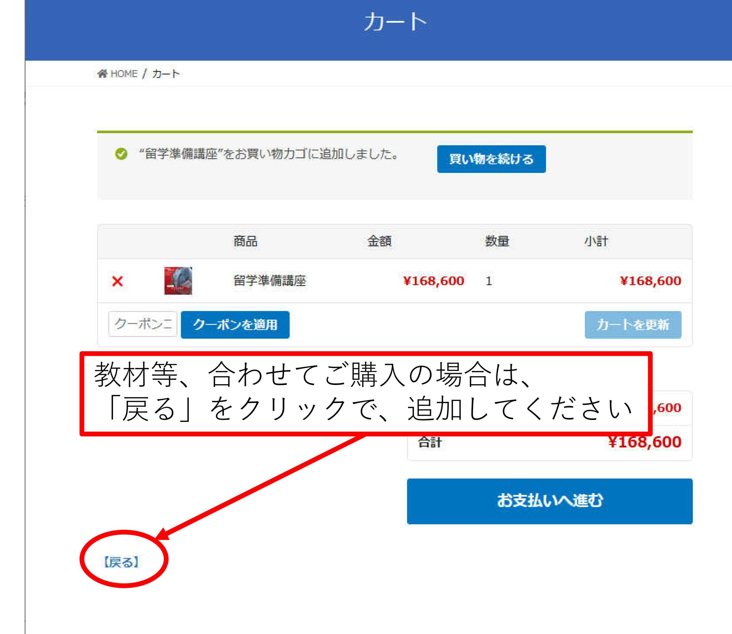Click the カート page header title
Image resolution: width=732 pixels, height=634 pixels.
tap(395, 22)
